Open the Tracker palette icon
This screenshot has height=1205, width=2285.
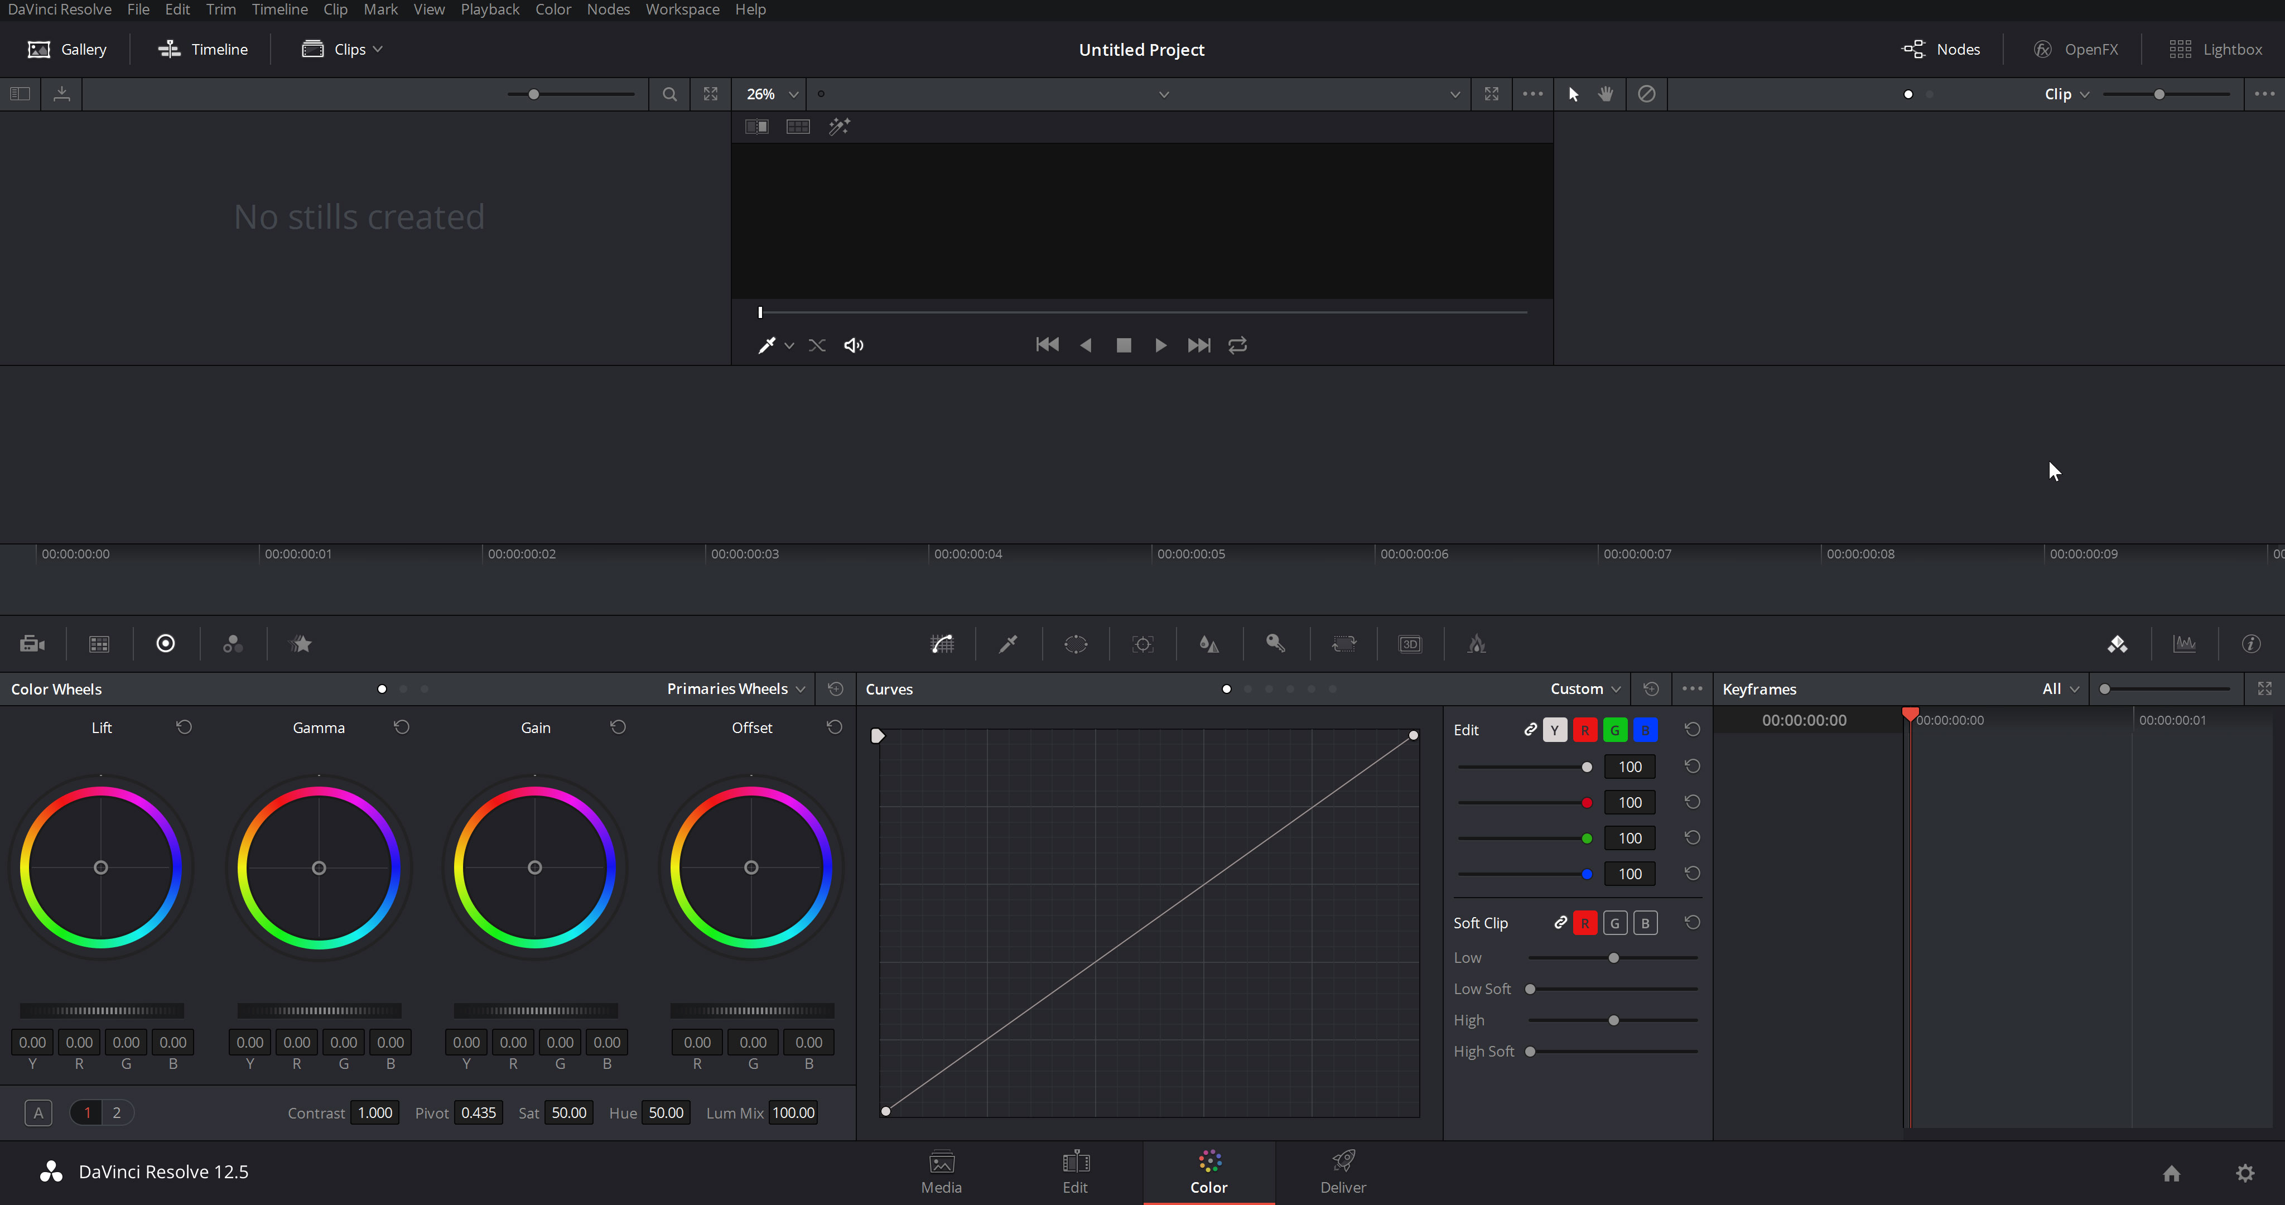[x=1142, y=644]
